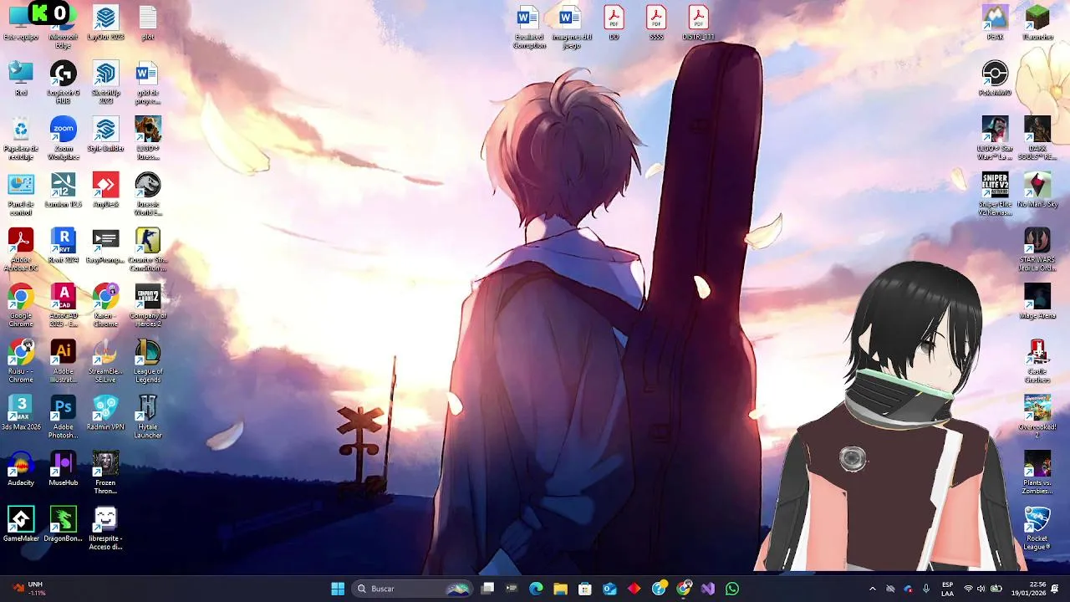Screen dimensions: 1070x602
Task: Select the Company of Heroes 2 icon
Action: [148, 305]
